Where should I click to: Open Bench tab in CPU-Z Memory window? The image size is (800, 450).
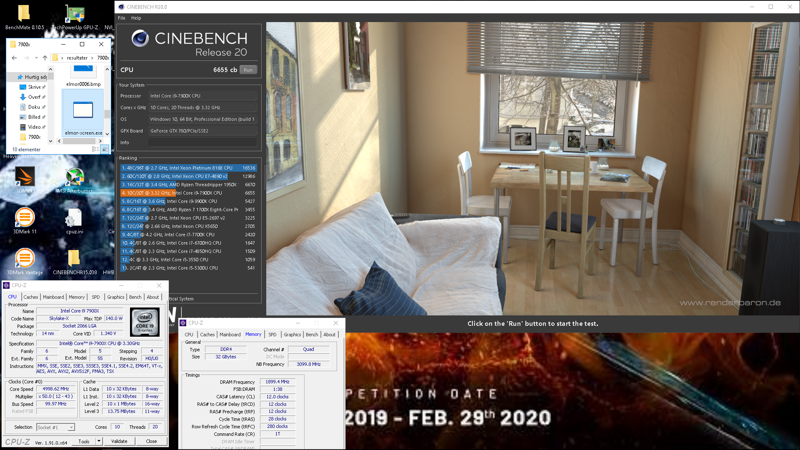[x=312, y=335]
